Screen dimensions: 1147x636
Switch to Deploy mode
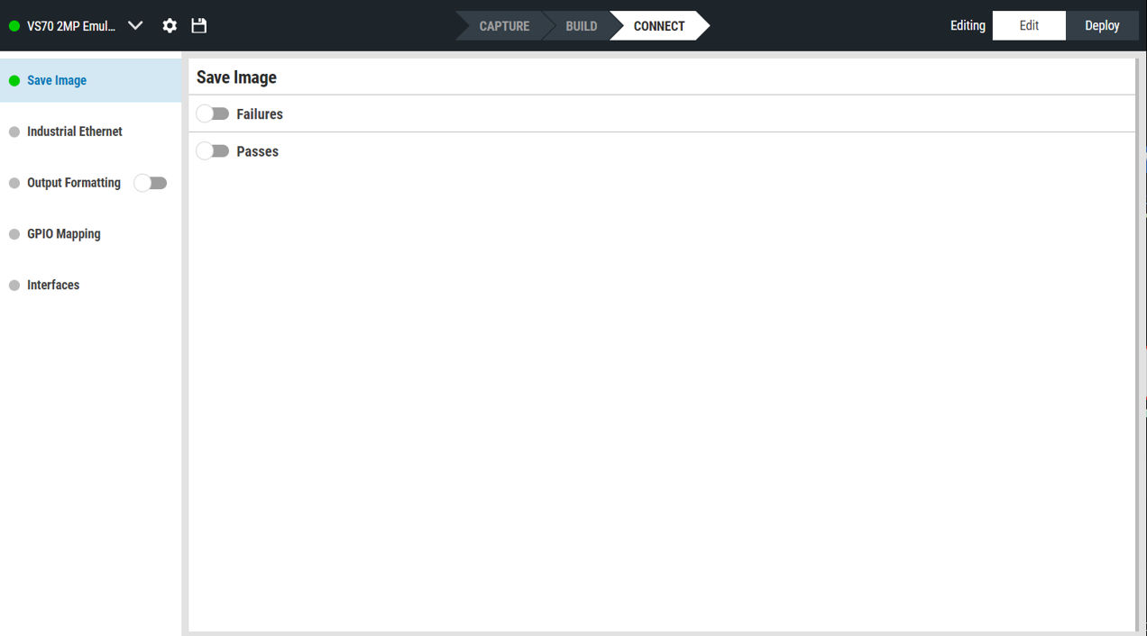pyautogui.click(x=1102, y=25)
